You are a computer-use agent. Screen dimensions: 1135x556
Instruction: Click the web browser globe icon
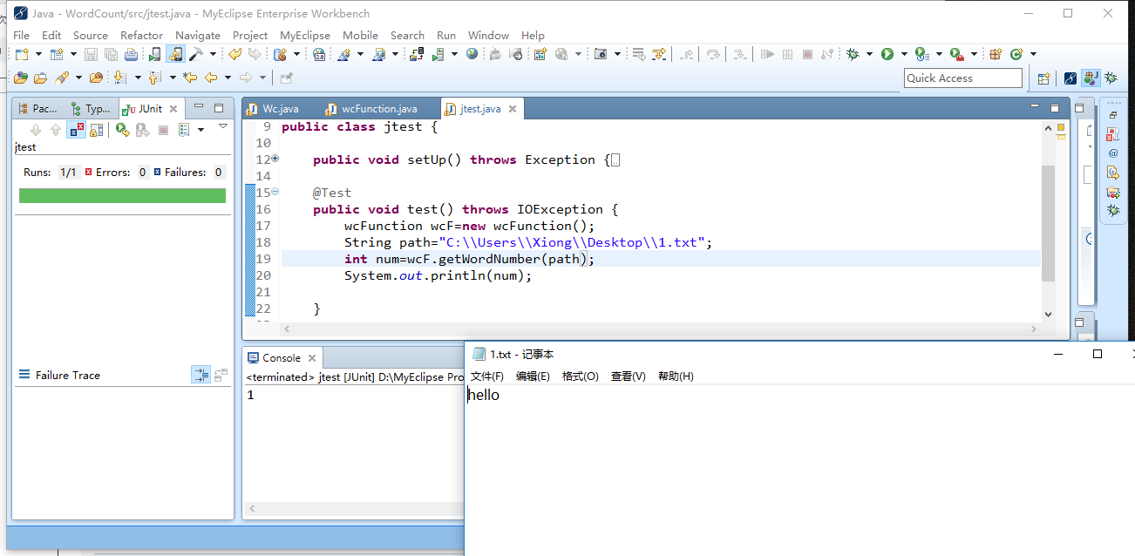coord(472,54)
